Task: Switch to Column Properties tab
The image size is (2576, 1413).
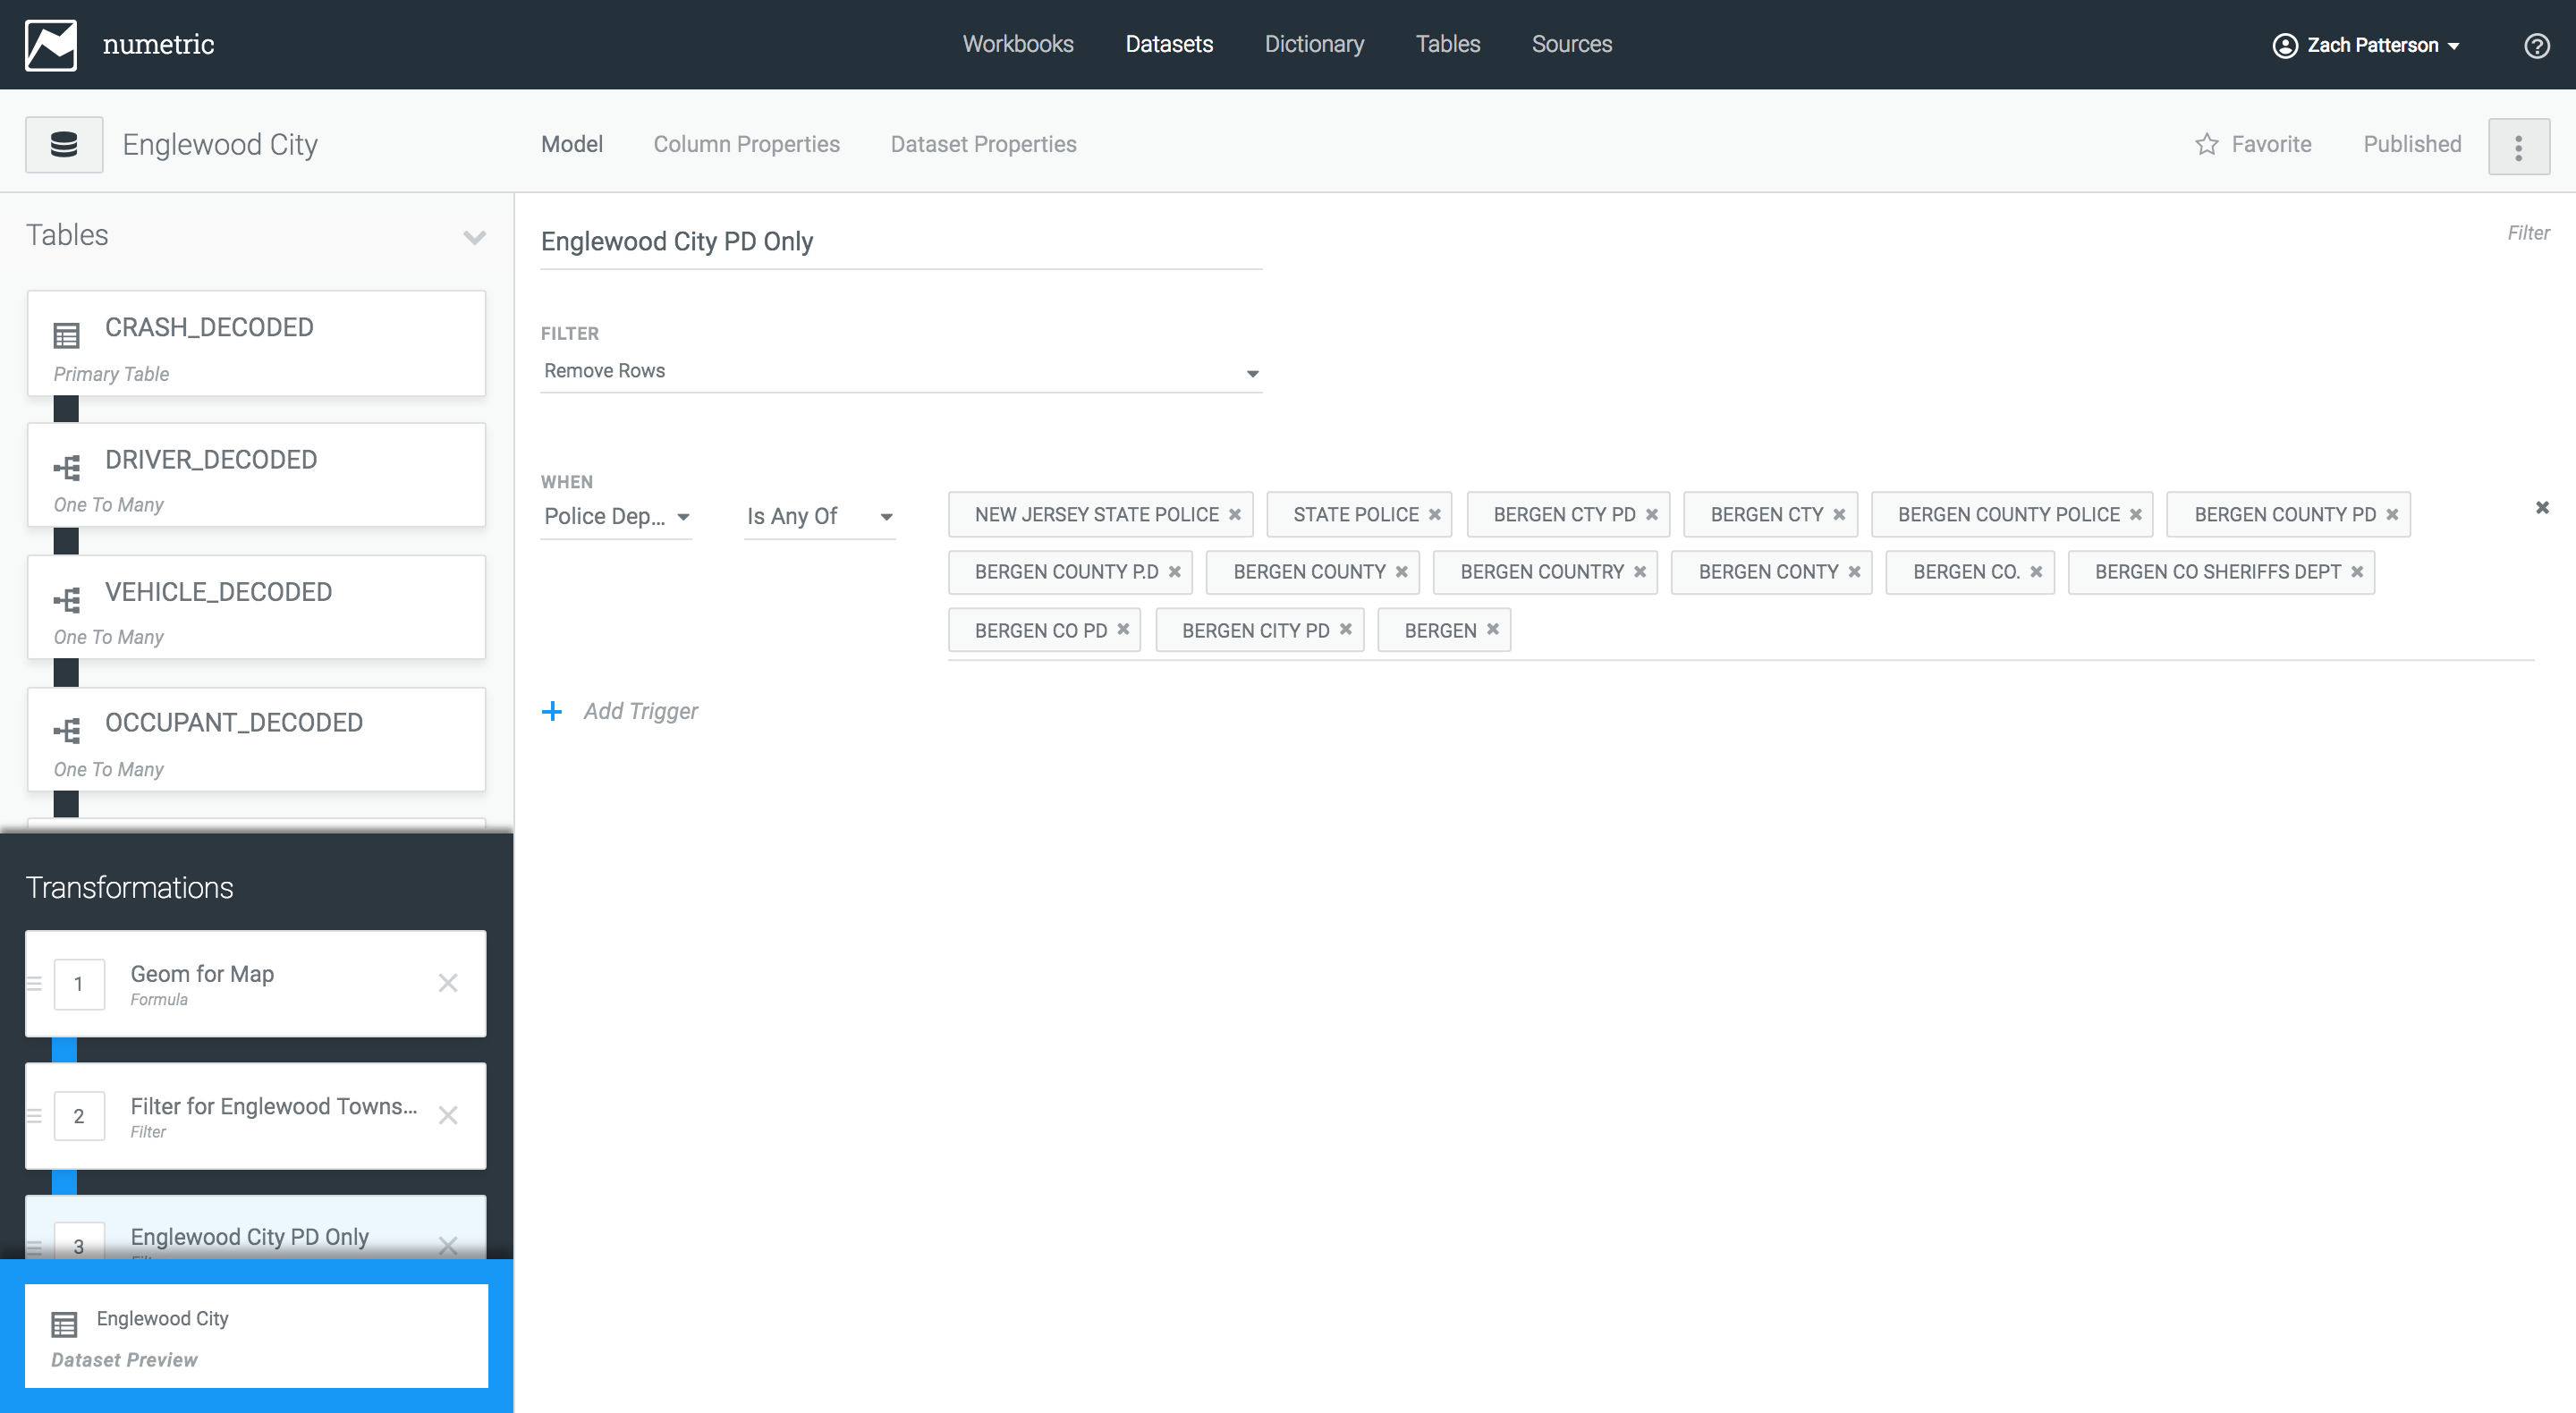Action: pyautogui.click(x=746, y=144)
